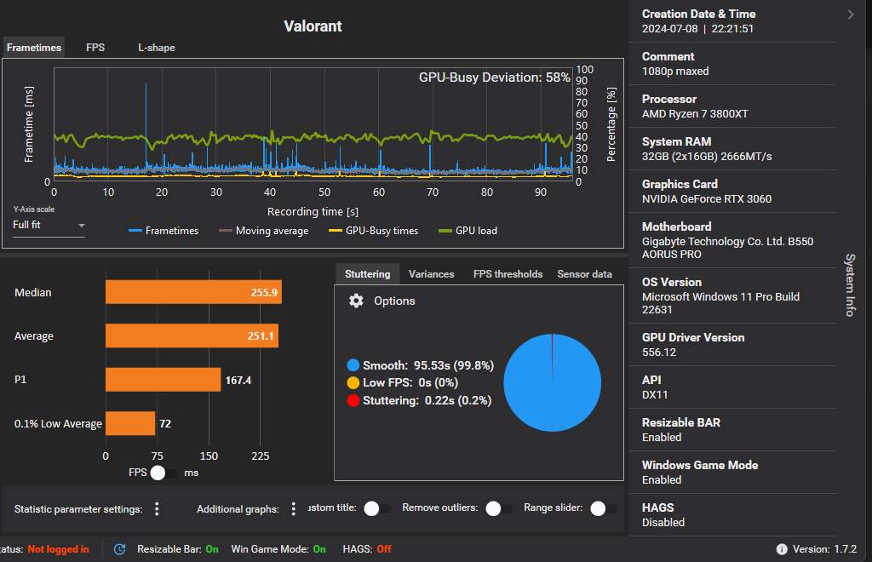Switch to the FPS graph tab

point(95,47)
